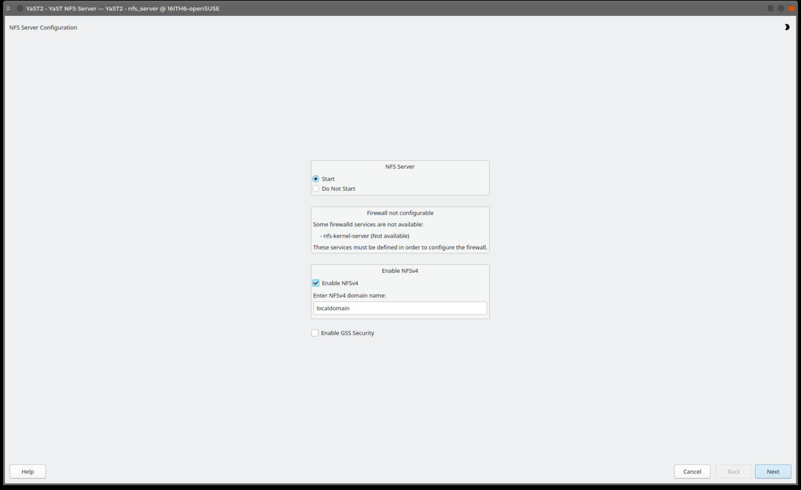Open the Help button
This screenshot has height=490, width=801.
click(28, 471)
